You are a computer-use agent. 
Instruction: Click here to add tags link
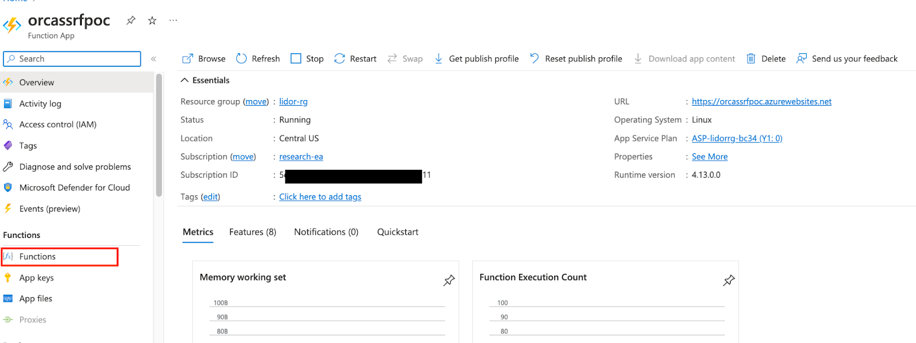pos(320,197)
